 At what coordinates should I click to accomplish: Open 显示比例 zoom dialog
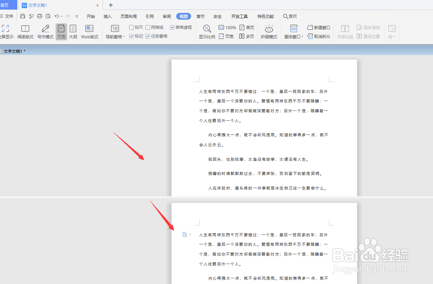207,32
